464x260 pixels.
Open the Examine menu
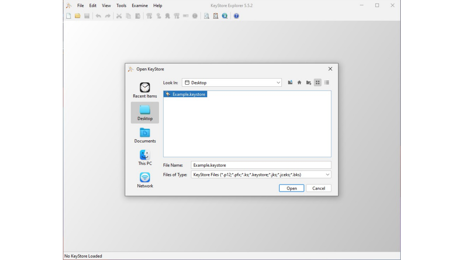coord(140,6)
